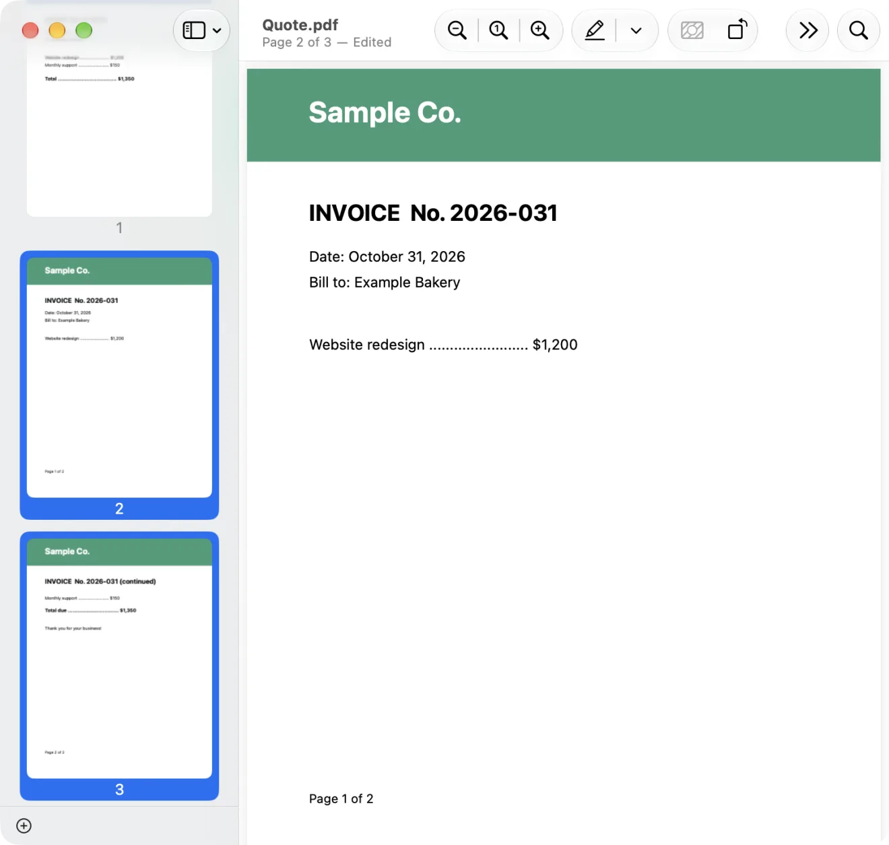
Task: Toggle the sidebar view button
Action: coord(194,30)
